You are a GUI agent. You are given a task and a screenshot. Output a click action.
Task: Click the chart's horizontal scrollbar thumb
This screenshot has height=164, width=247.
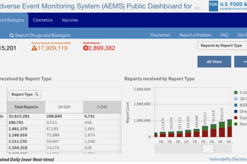[x=208, y=149]
